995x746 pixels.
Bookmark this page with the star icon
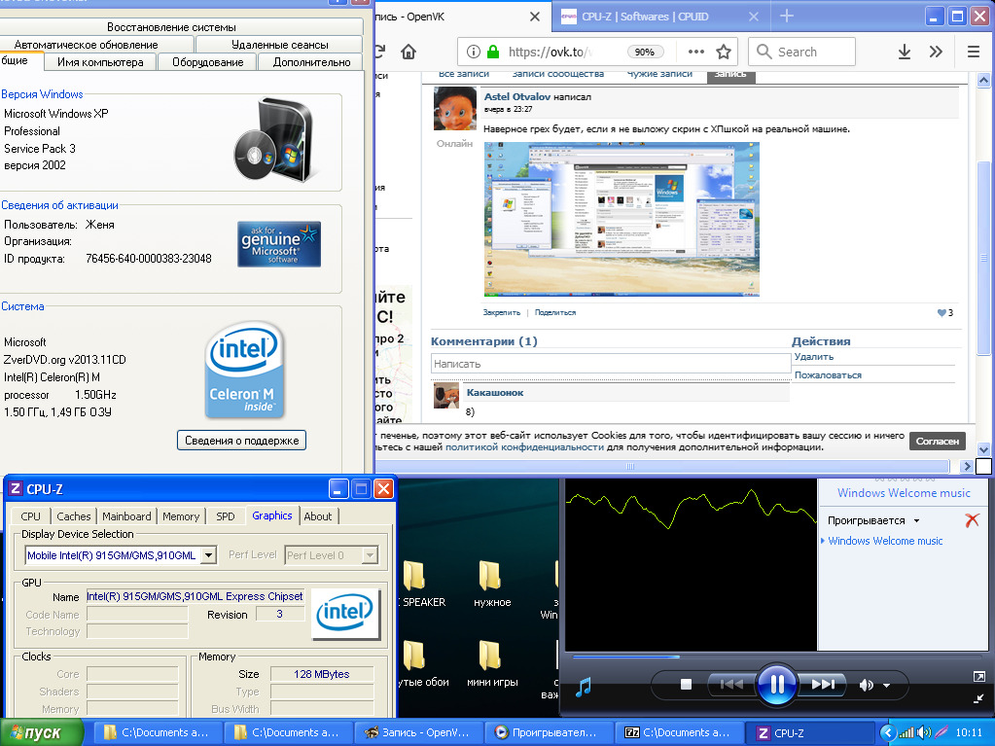click(724, 52)
